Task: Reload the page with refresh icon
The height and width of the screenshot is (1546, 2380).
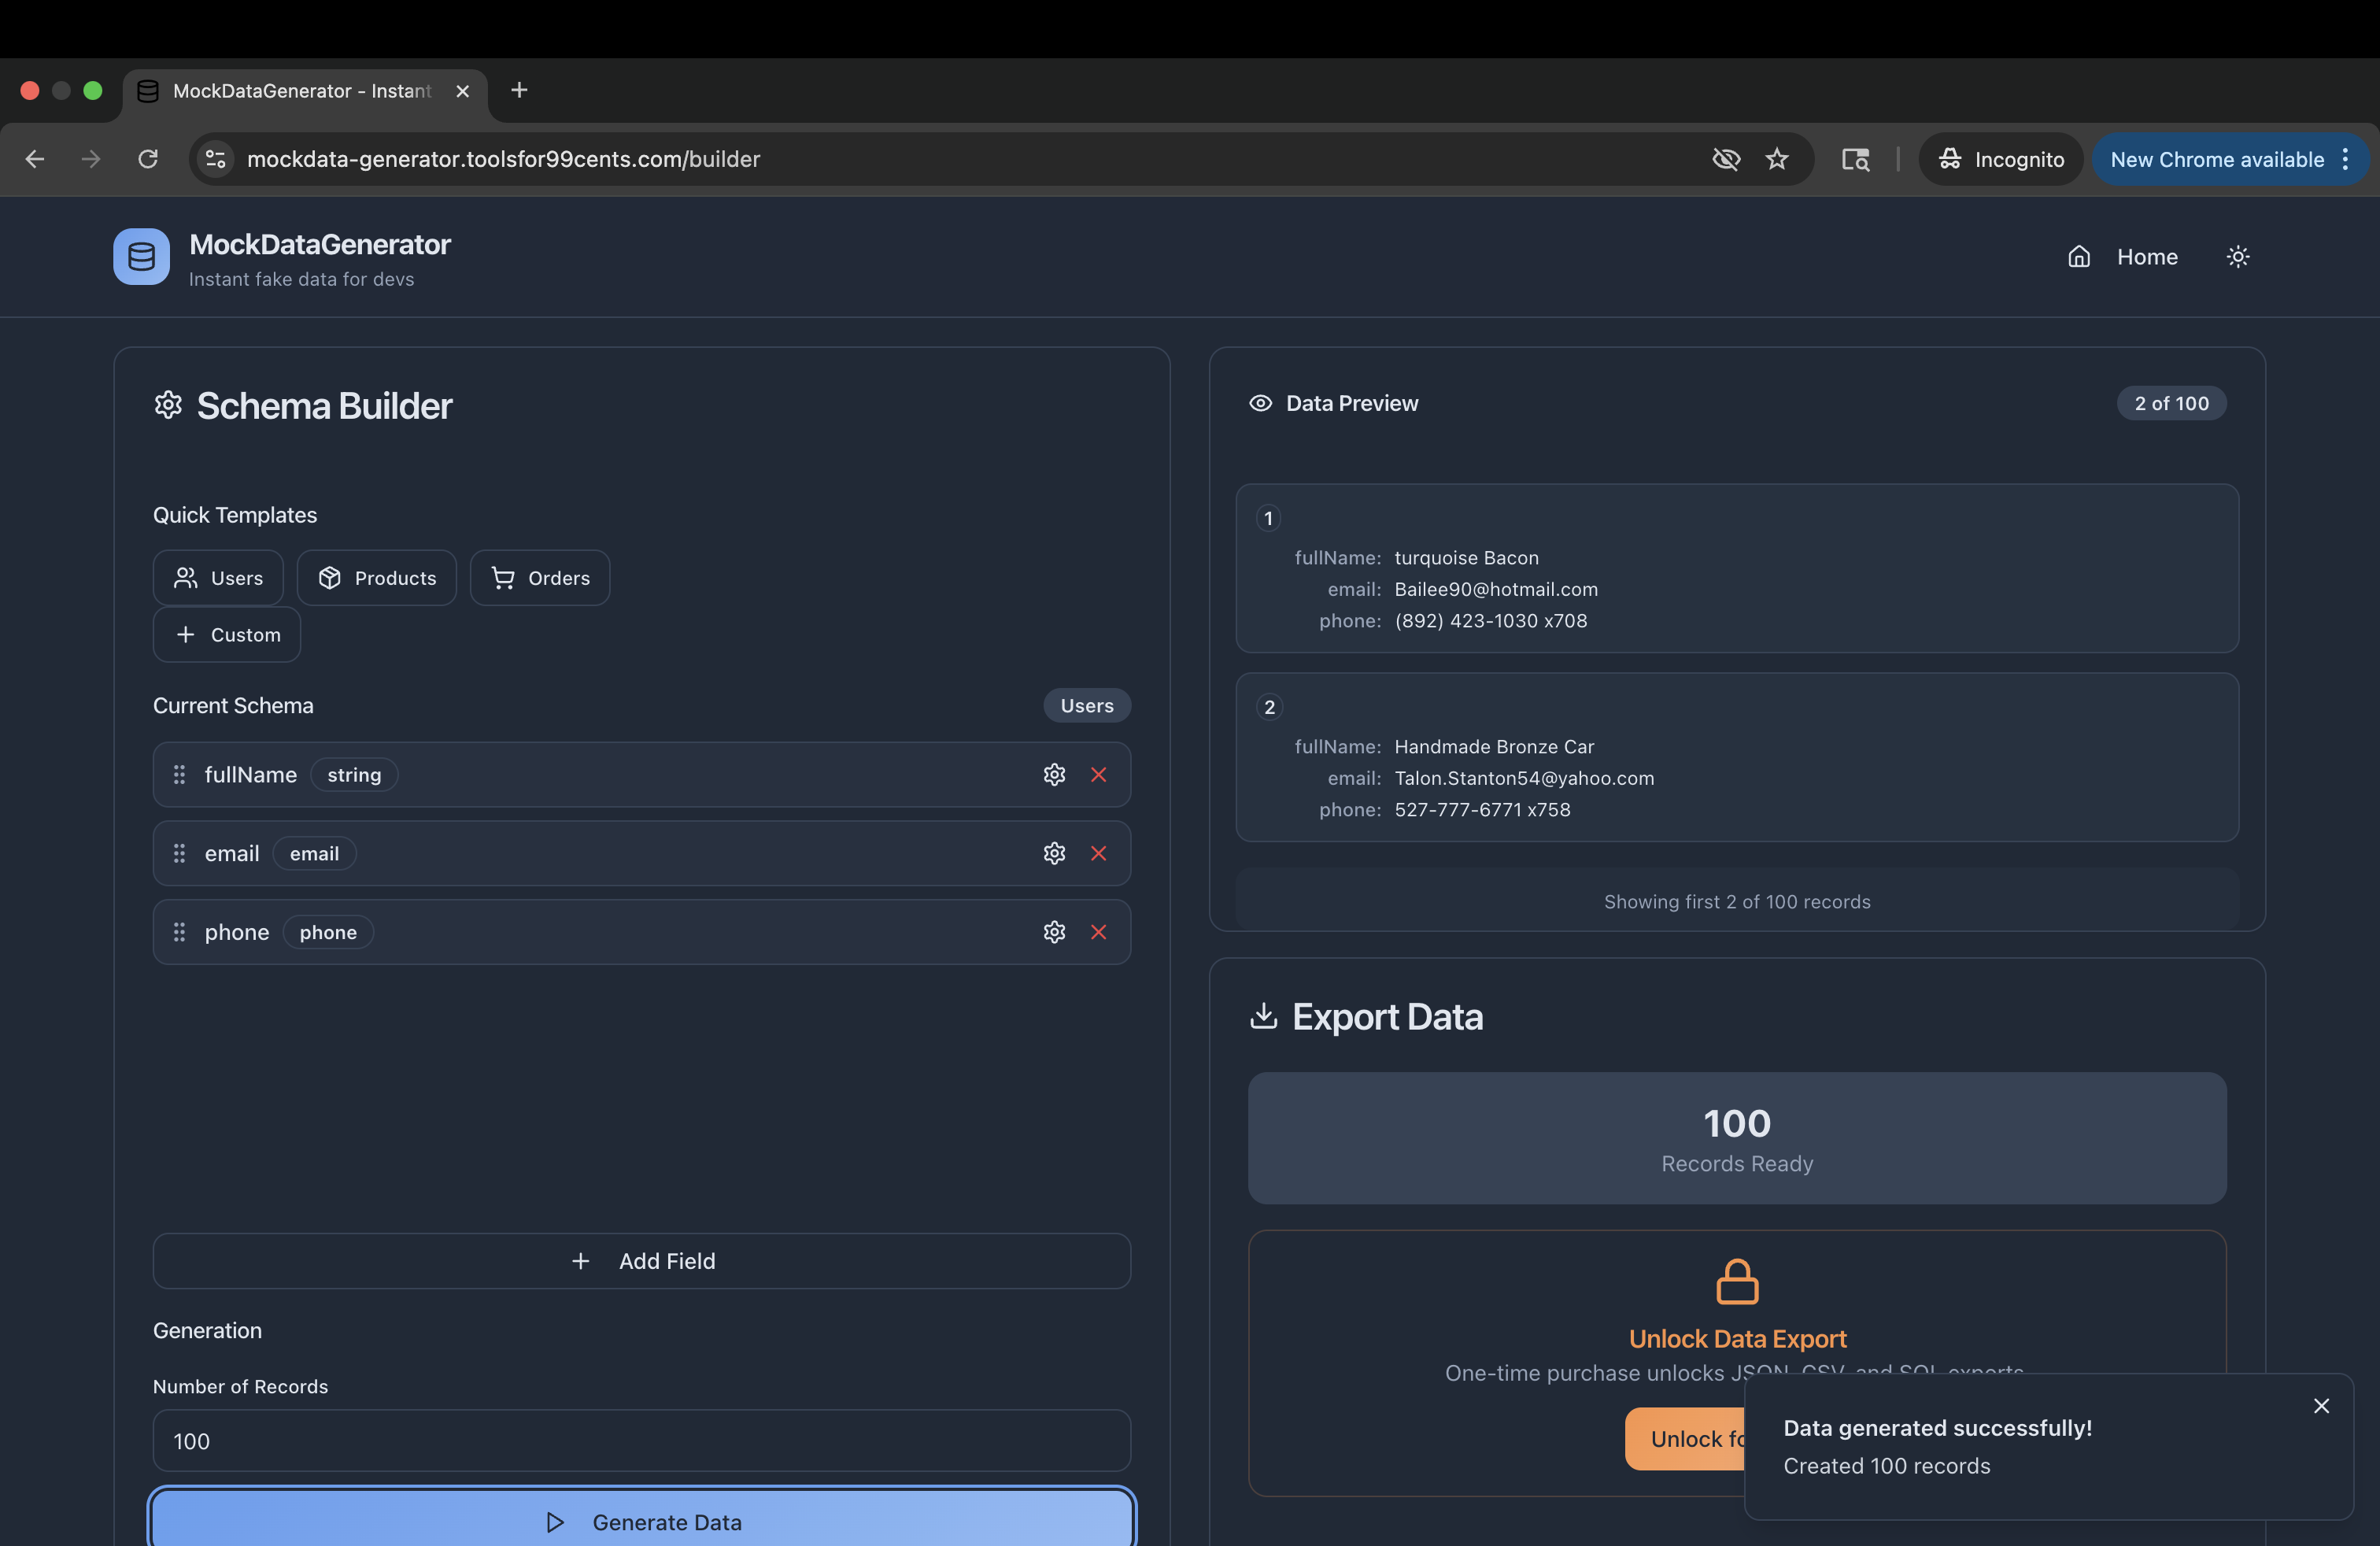Action: point(148,159)
